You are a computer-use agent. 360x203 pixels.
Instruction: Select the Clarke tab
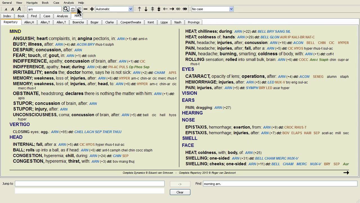point(109,22)
